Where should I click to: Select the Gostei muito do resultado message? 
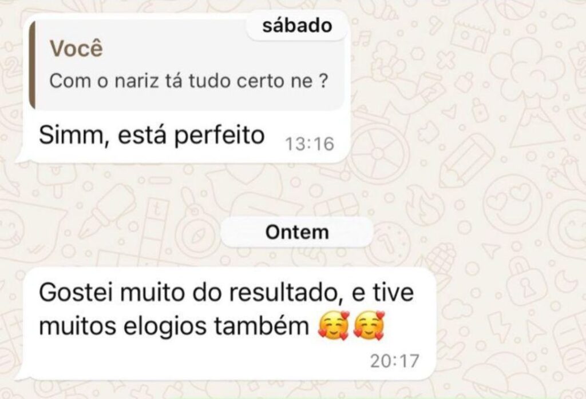coord(227,323)
